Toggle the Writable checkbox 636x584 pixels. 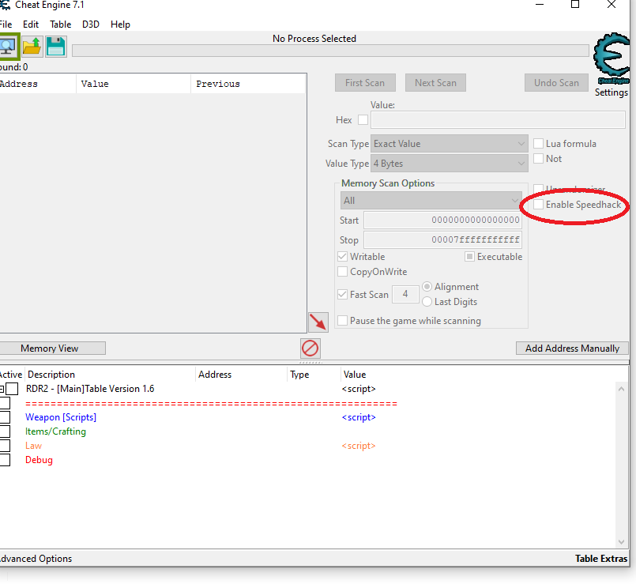click(x=342, y=257)
